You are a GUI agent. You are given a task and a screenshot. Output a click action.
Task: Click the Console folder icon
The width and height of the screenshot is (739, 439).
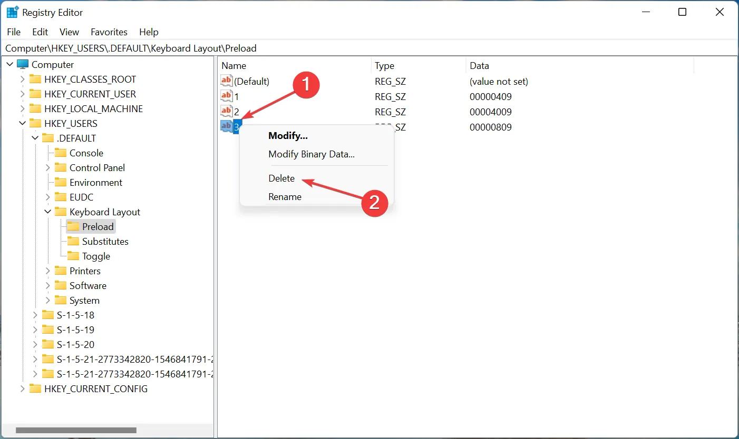click(x=61, y=153)
